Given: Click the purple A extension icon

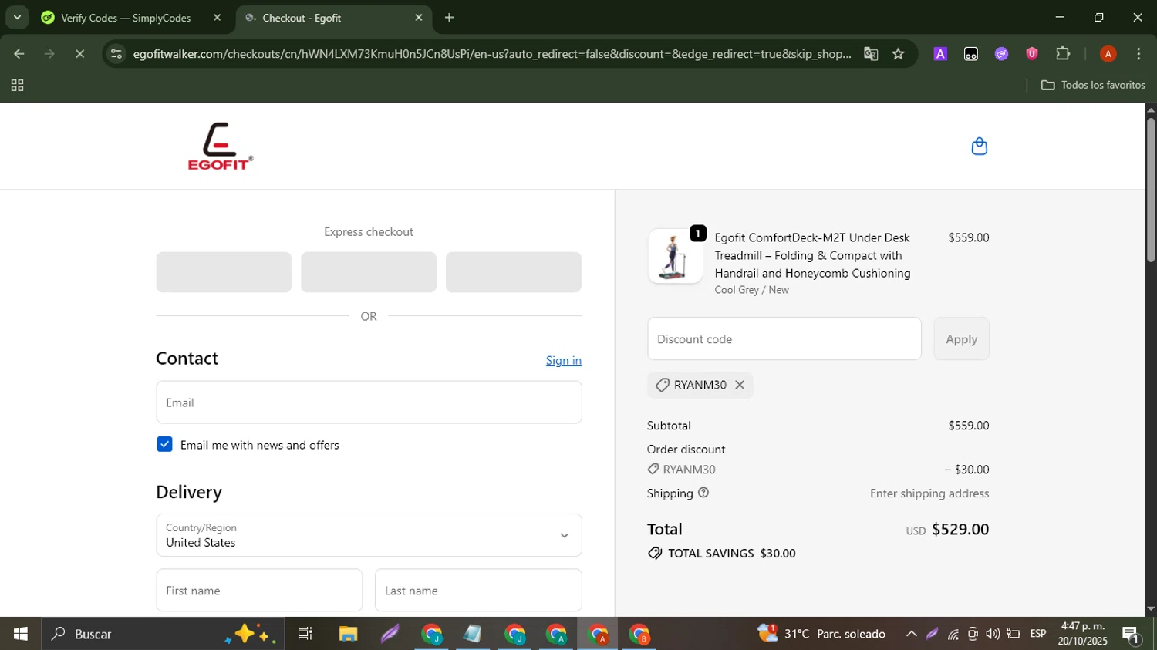Looking at the screenshot, I should pyautogui.click(x=940, y=54).
